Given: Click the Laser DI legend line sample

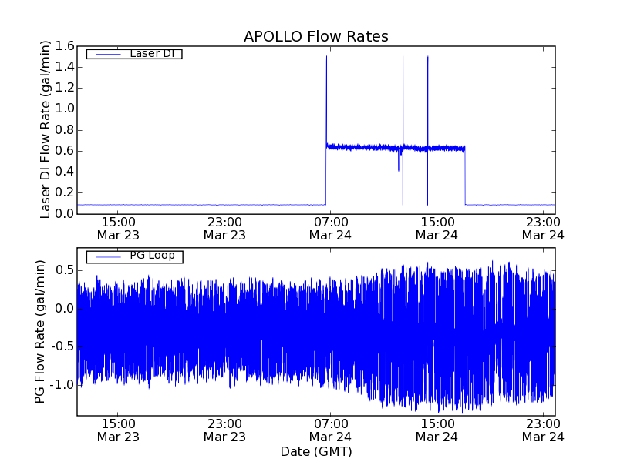Looking at the screenshot, I should point(109,54).
